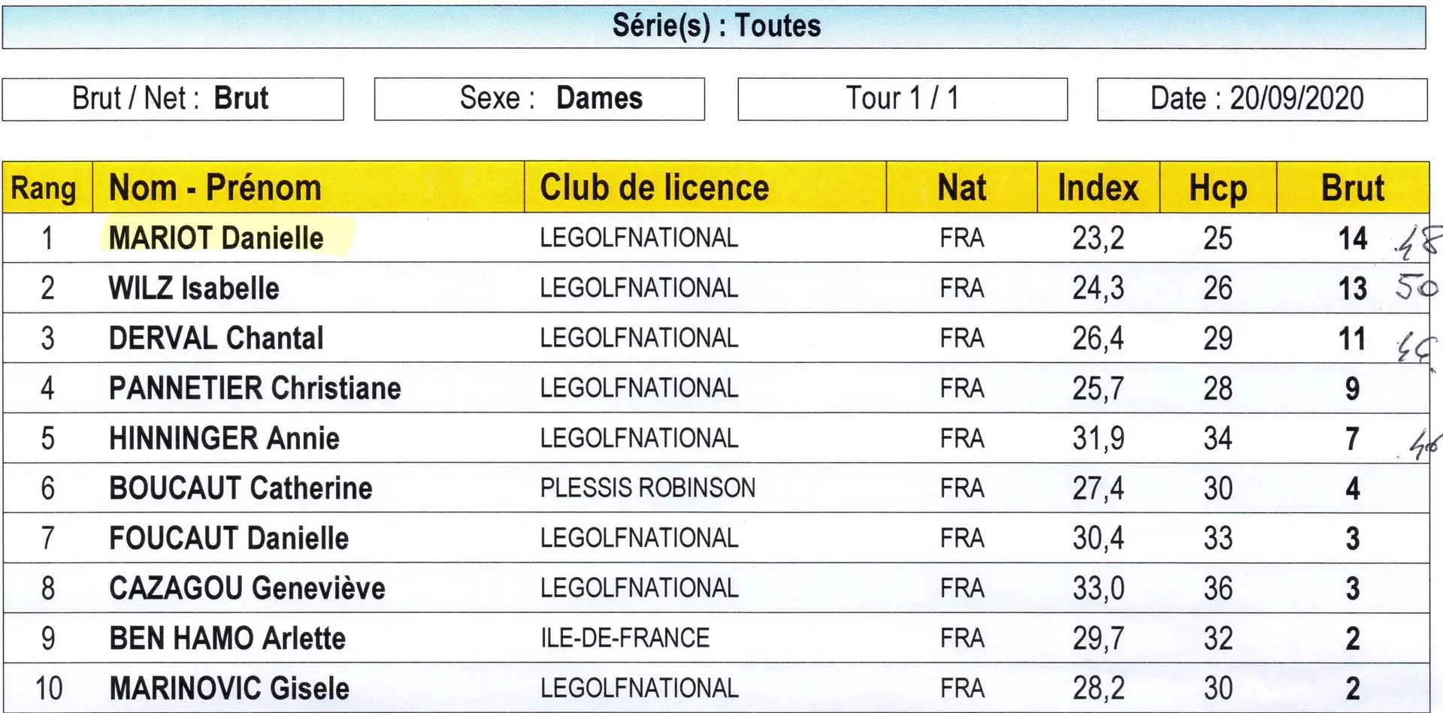Click the Hcp column header
Viewport: 1443px width, 713px height.
[x=1218, y=188]
